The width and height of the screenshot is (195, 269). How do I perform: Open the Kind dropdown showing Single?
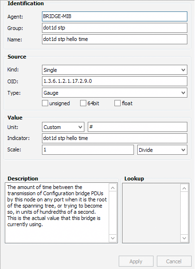[x=114, y=70]
